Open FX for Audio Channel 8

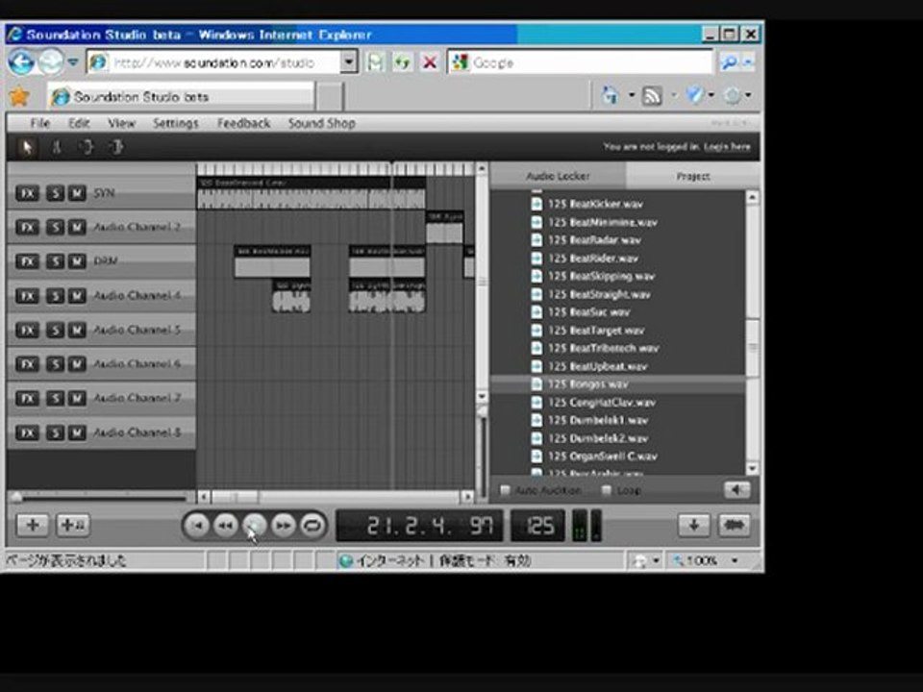[27, 432]
